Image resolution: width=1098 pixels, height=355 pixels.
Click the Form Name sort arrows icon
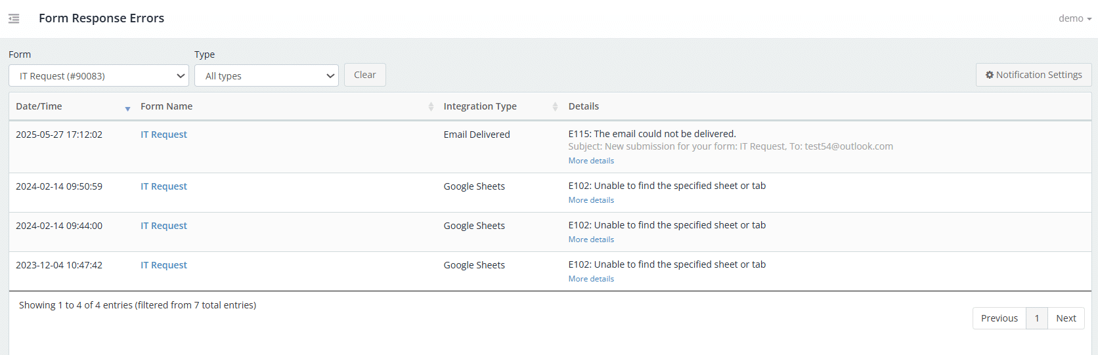(x=431, y=106)
